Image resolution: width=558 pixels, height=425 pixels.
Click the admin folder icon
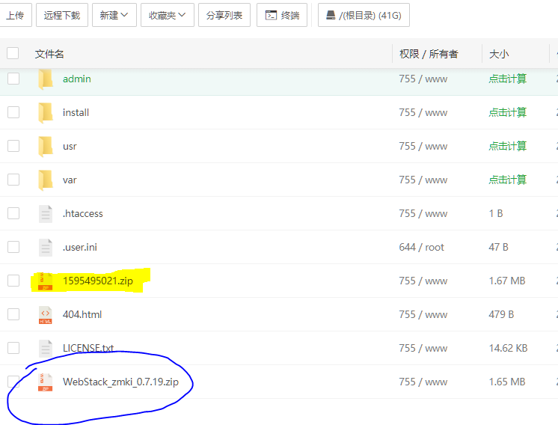[46, 79]
